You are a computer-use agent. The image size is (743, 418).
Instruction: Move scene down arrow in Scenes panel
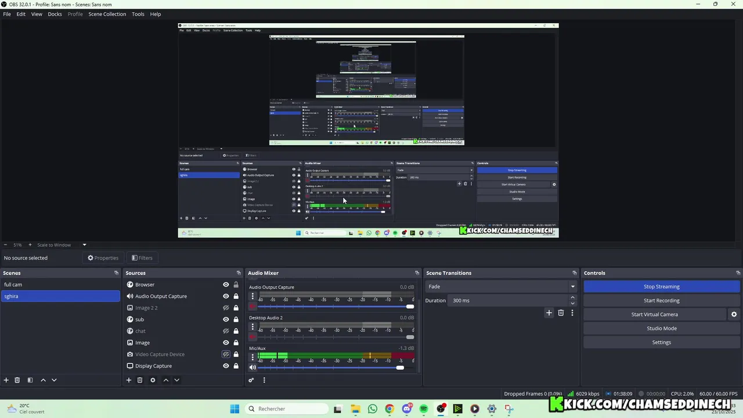(54, 380)
